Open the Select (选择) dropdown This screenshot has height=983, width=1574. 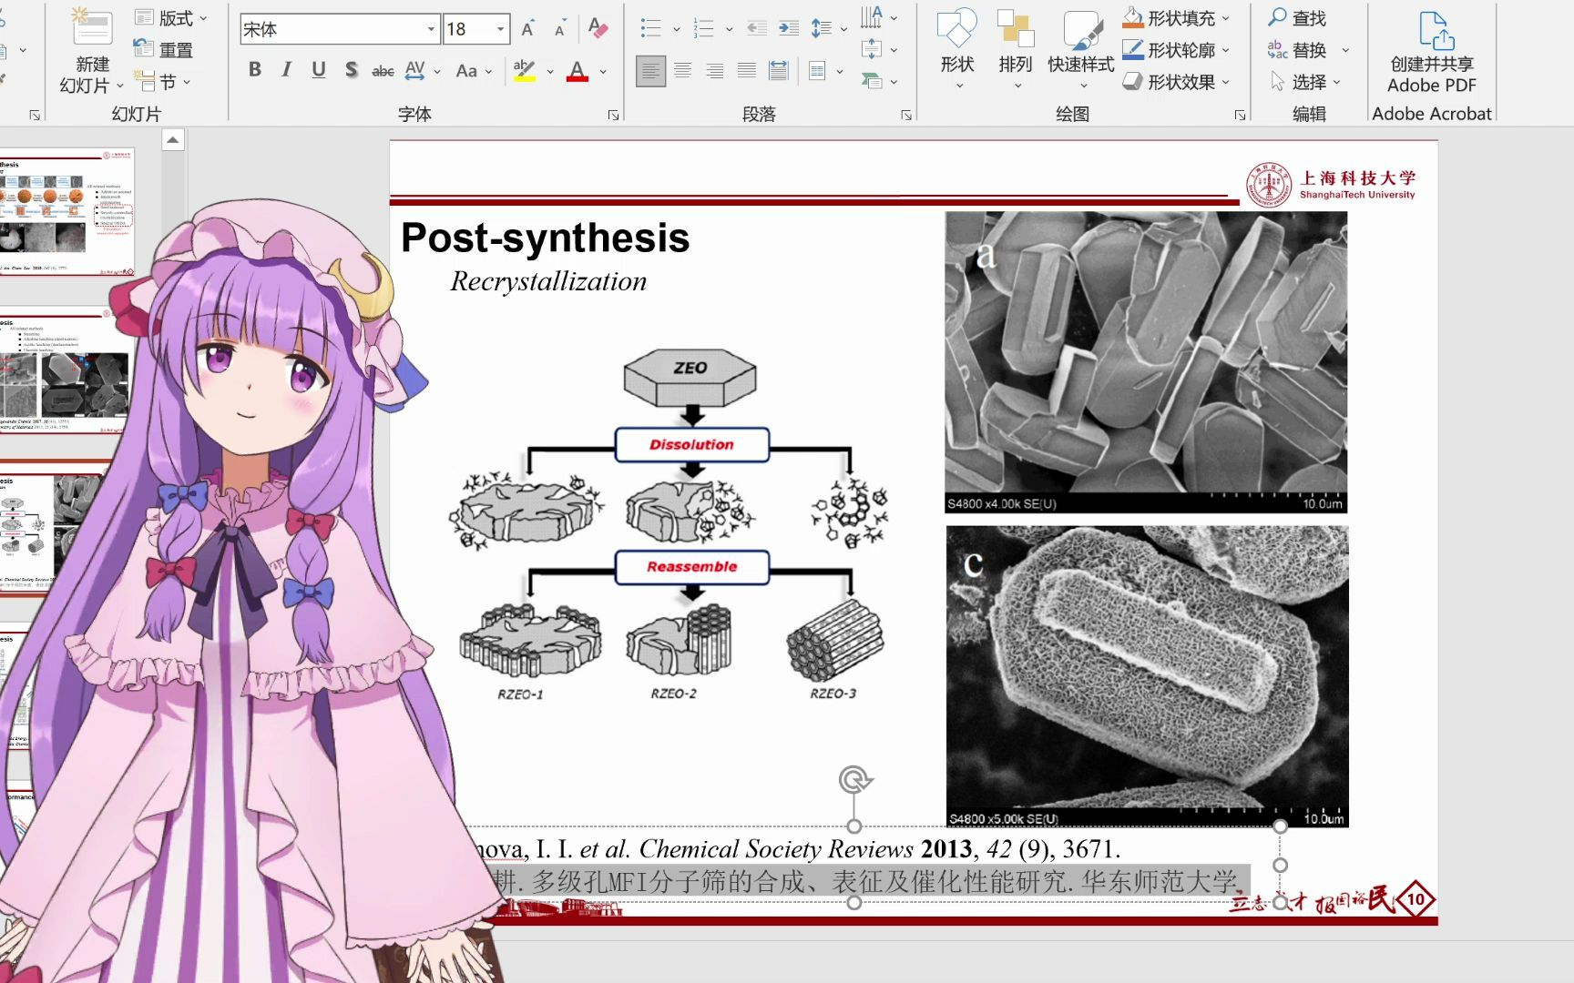coord(1305,82)
